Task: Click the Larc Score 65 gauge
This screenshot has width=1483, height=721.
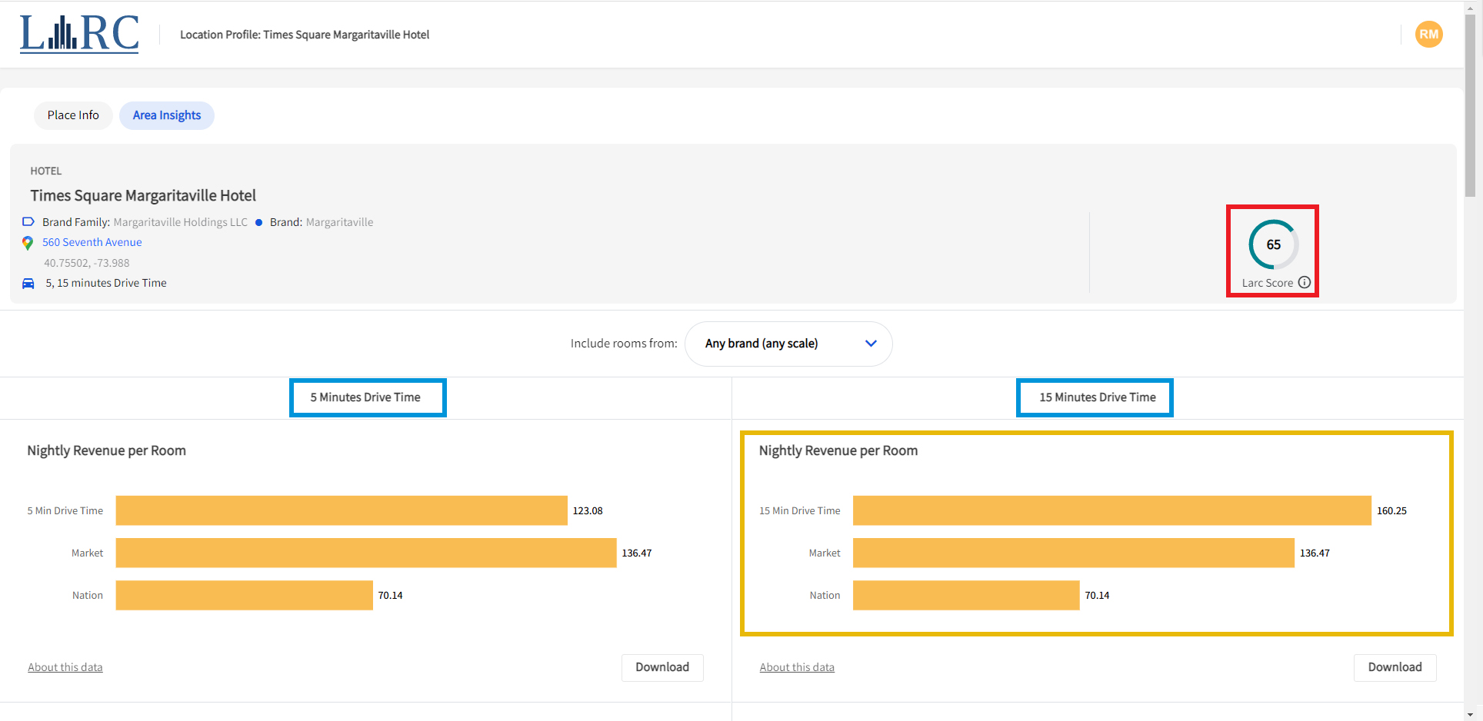Action: pyautogui.click(x=1273, y=244)
